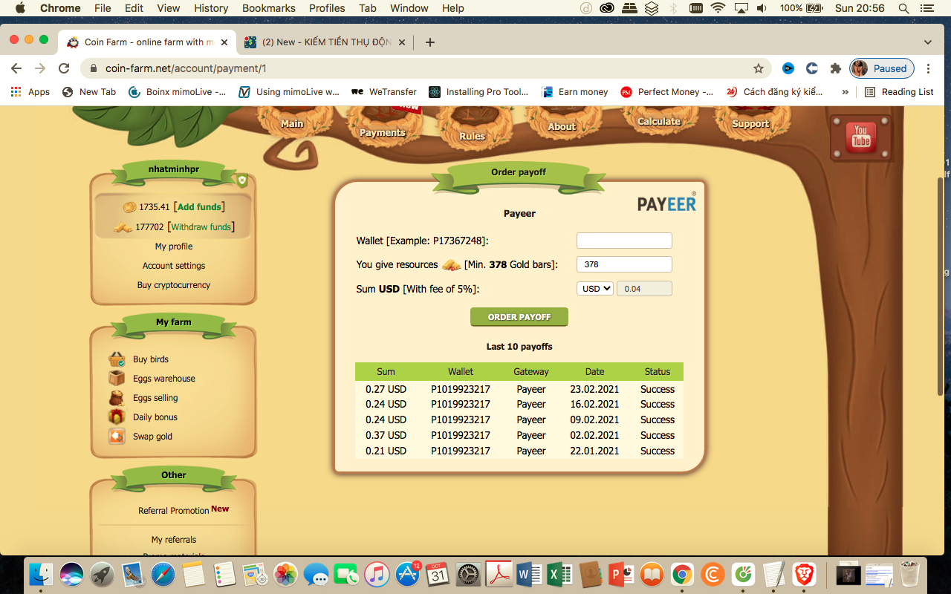The height and width of the screenshot is (594, 951).
Task: Reload the coin-farm page
Action: [64, 68]
